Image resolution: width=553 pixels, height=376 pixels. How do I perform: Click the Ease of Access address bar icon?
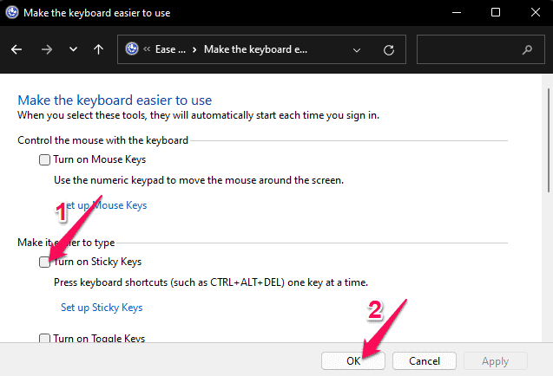pos(133,49)
